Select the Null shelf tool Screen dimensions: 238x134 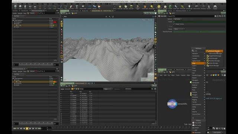pyautogui.click(x=40, y=7)
